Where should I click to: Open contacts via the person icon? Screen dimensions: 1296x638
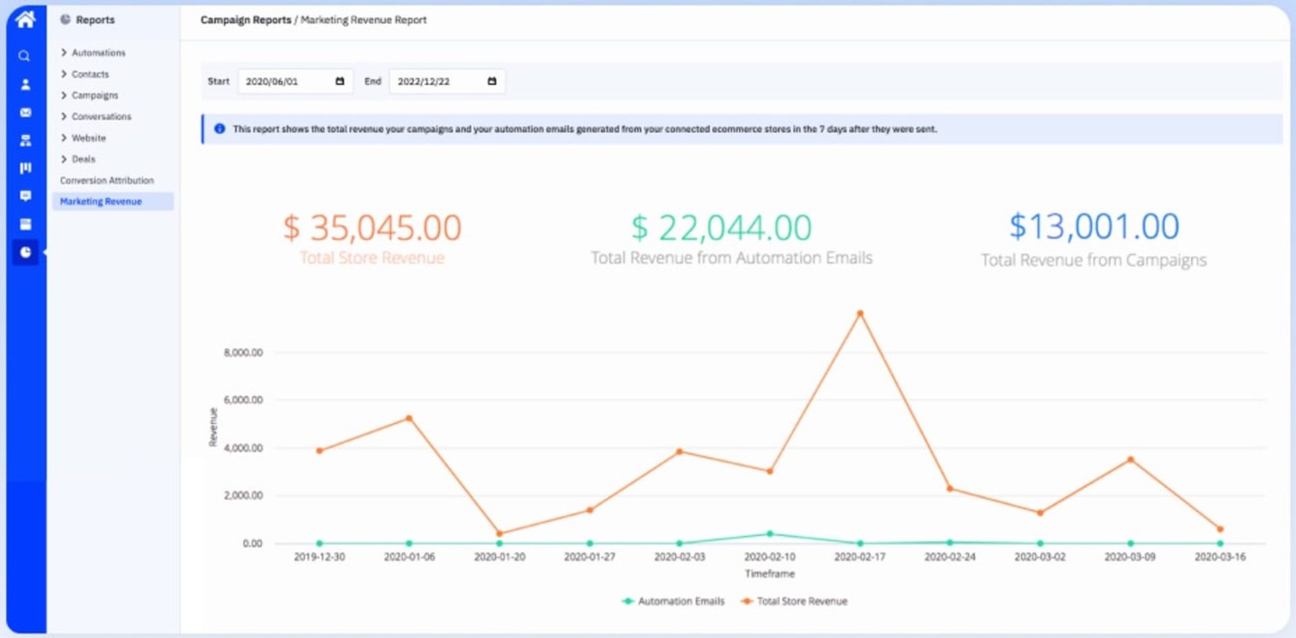pos(25,84)
